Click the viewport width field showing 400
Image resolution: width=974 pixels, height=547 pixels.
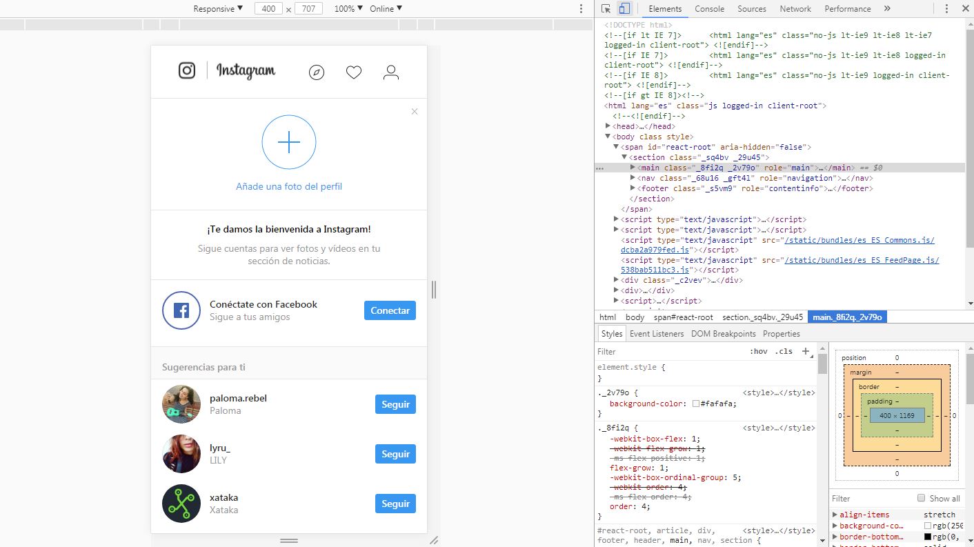point(268,9)
